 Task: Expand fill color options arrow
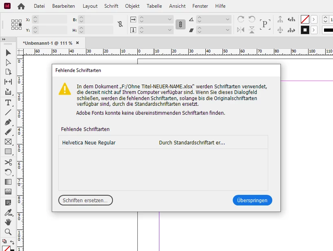click(314, 20)
